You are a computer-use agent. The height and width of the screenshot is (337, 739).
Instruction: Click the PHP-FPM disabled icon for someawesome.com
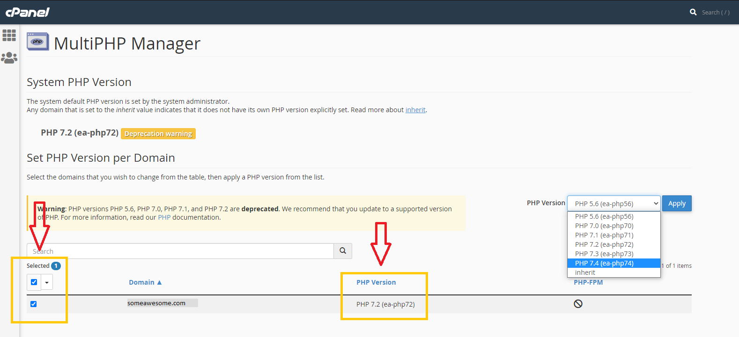(578, 304)
